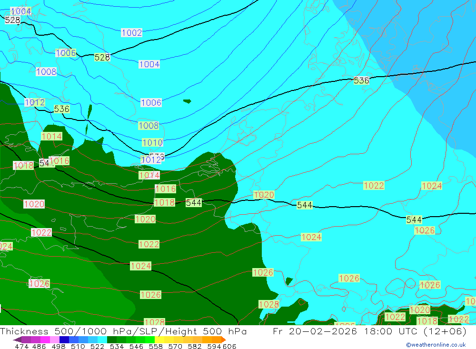Viewport: 476px width, 349px height.
Task: Click the legend value 594
Action: pos(214,346)
